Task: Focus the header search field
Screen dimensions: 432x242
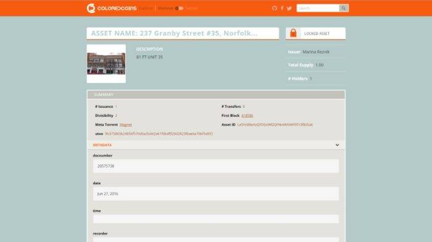Action: (x=318, y=8)
